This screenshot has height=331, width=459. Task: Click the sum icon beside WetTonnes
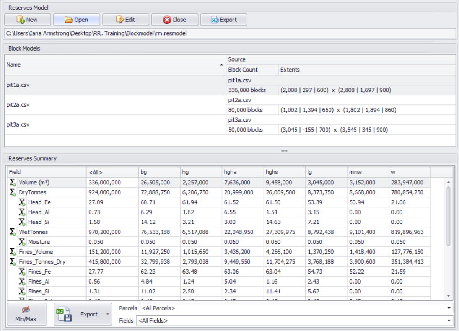coord(13,232)
